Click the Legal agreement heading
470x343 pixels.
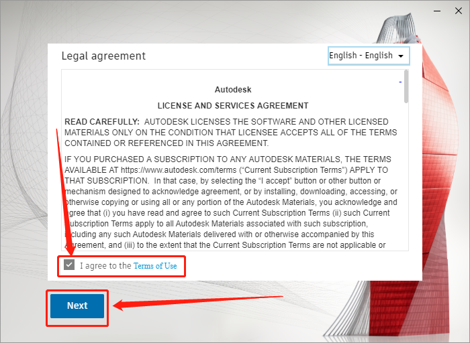point(103,56)
